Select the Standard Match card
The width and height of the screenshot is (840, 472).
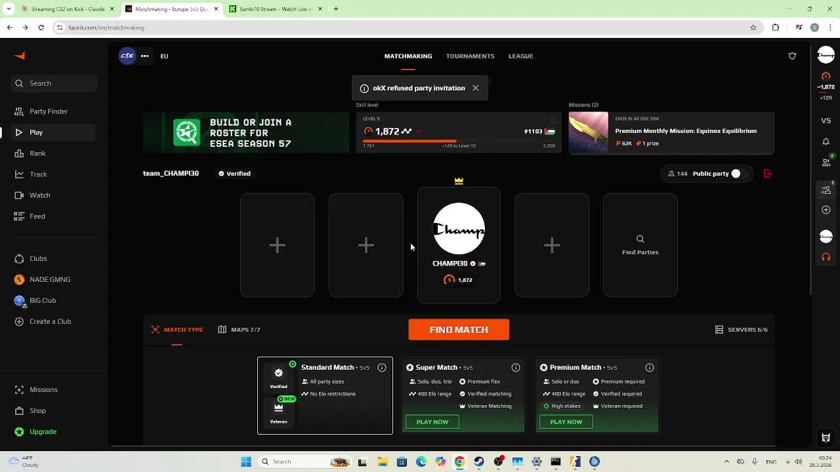pyautogui.click(x=325, y=395)
